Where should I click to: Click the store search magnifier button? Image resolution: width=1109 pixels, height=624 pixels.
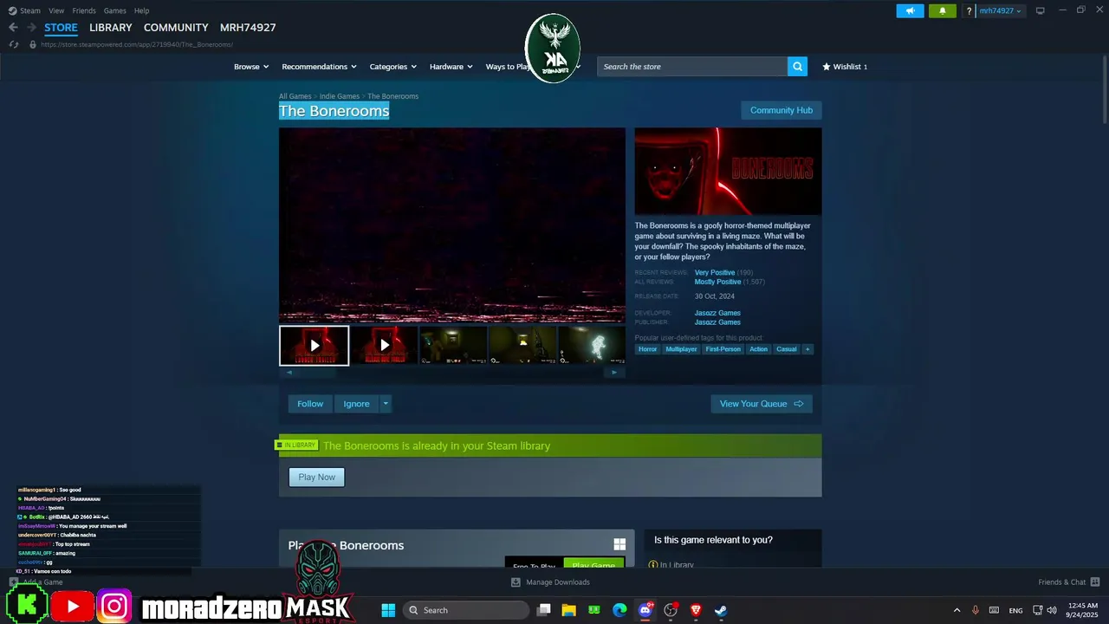pos(797,67)
